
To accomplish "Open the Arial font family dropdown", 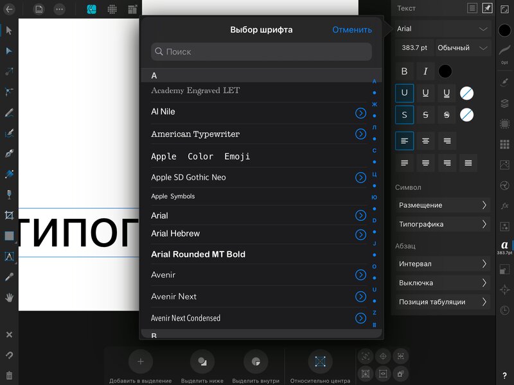I will [x=443, y=29].
